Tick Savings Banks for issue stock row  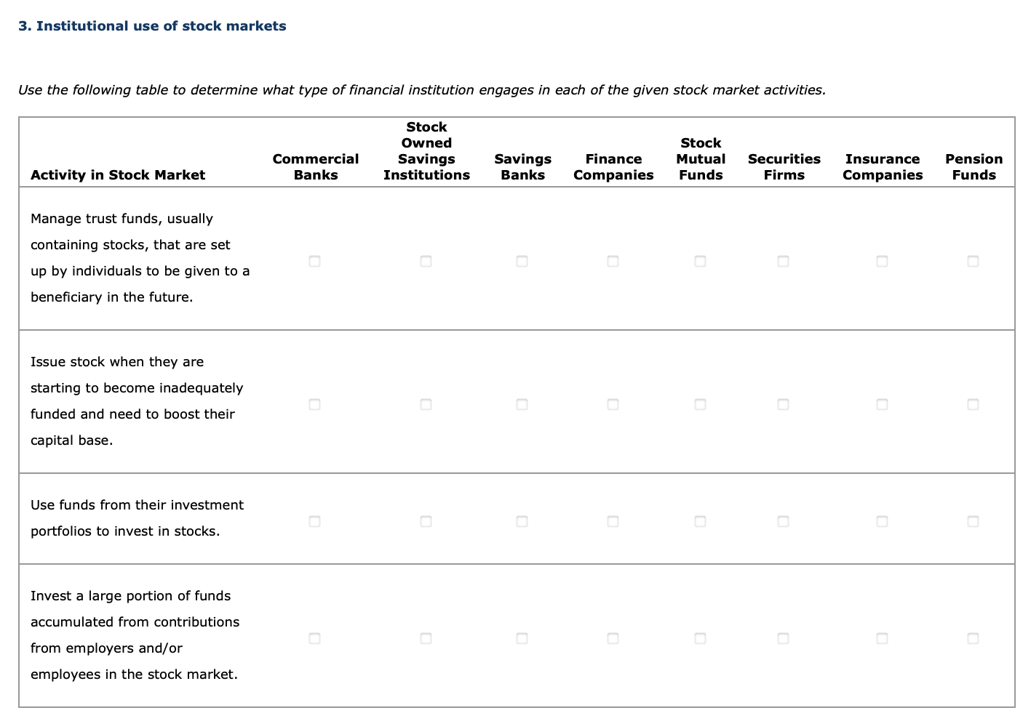click(x=522, y=404)
